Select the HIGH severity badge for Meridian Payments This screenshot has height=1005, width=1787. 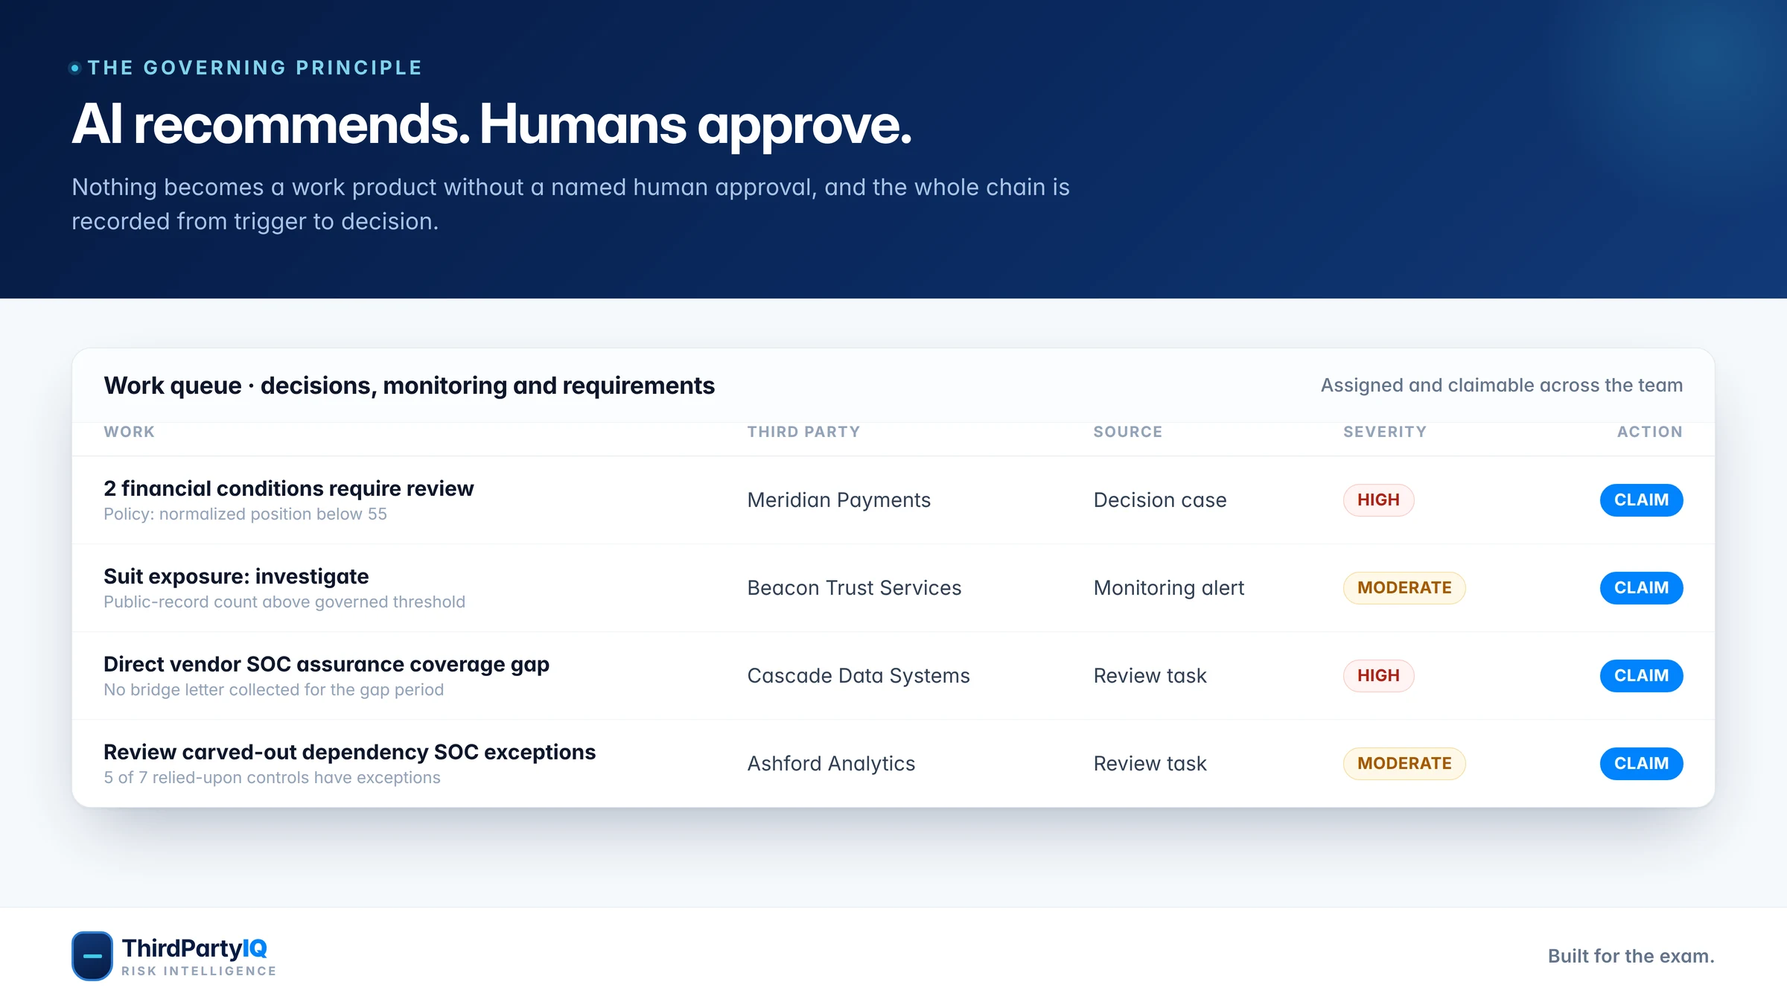tap(1378, 500)
